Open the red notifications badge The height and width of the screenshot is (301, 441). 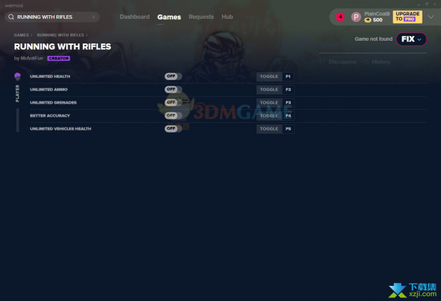tap(340, 17)
